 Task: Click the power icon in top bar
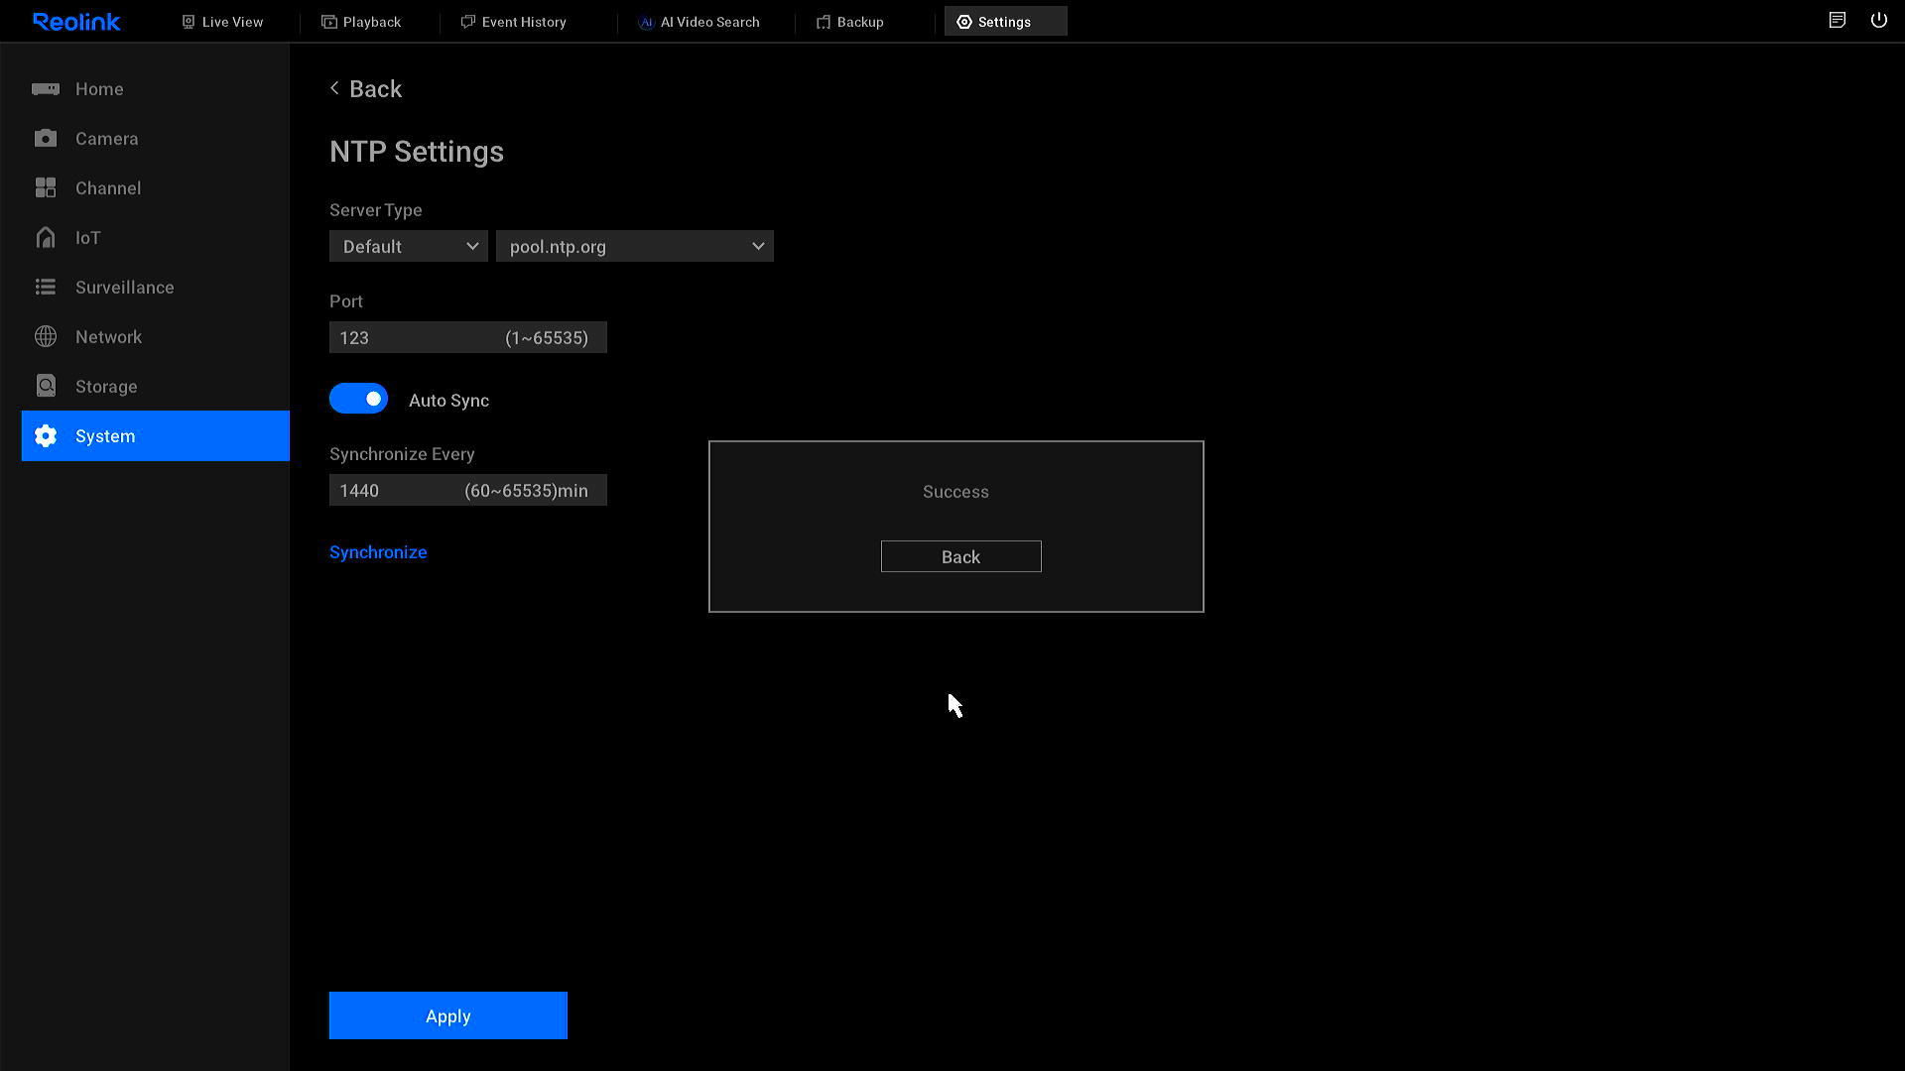tap(1878, 21)
